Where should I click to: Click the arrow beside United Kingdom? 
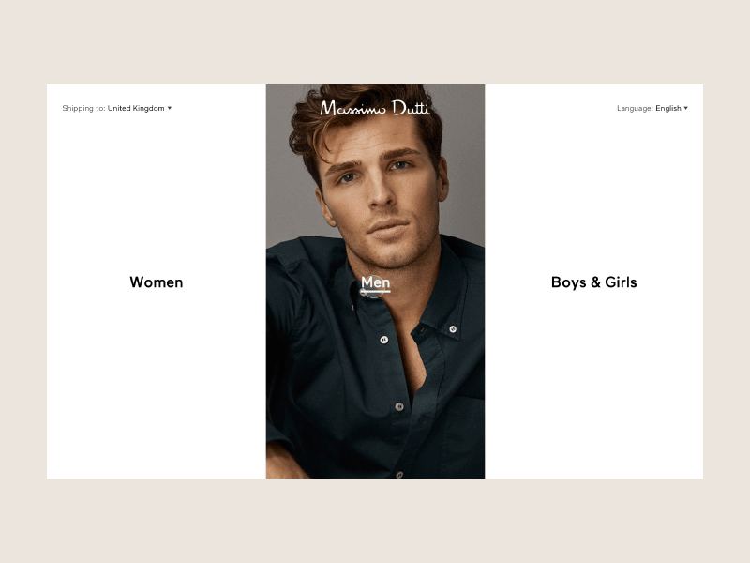[x=170, y=108]
